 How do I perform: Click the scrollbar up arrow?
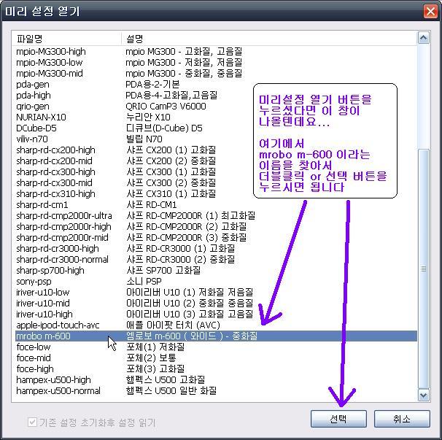[x=423, y=37]
